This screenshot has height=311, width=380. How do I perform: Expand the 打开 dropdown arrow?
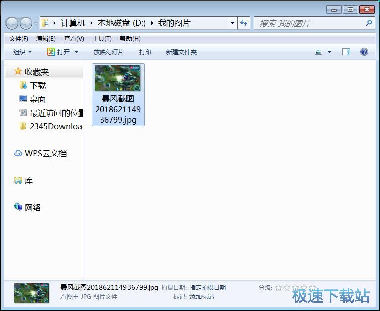76,52
